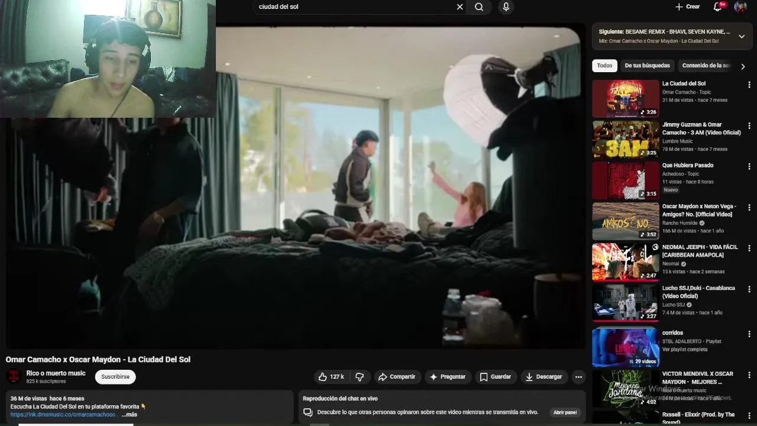This screenshot has height=426, width=757.
Task: Like the video (127 k)
Action: tap(331, 377)
